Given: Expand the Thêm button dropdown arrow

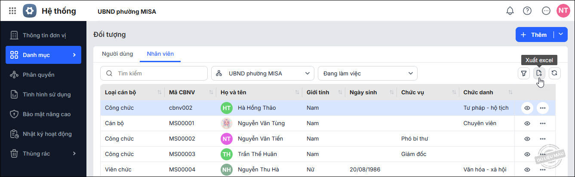Looking at the screenshot, I should point(561,35).
